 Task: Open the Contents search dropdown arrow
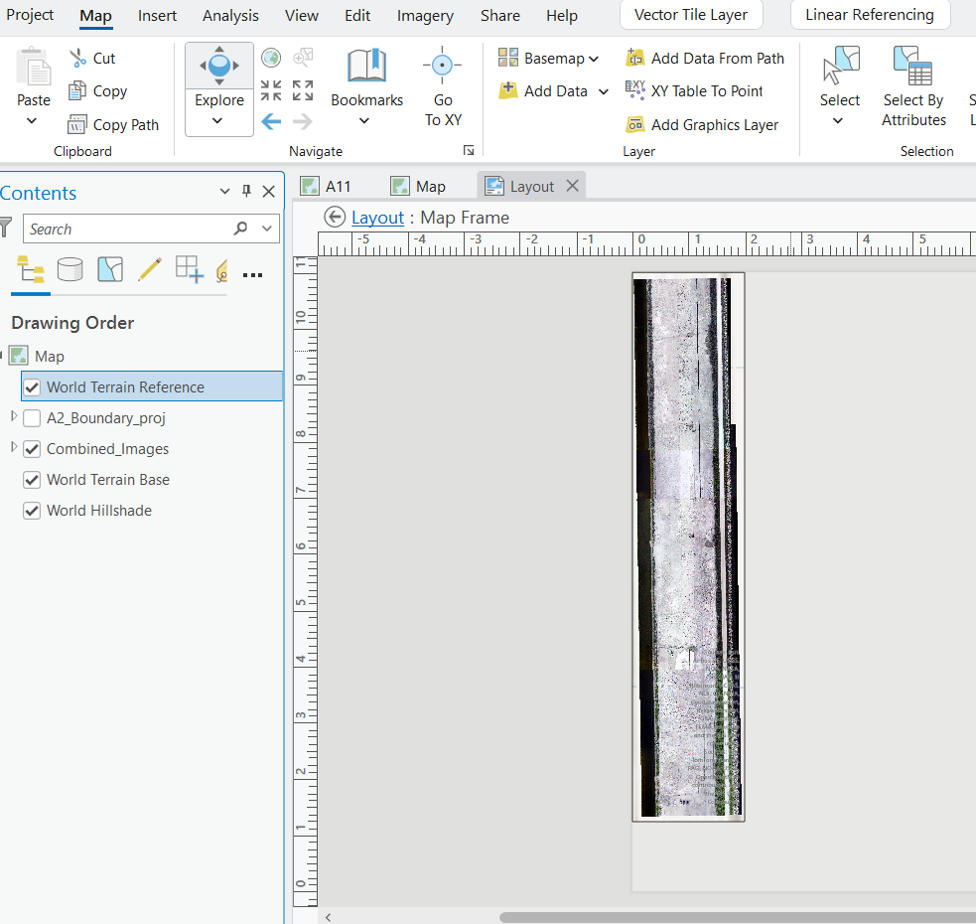point(267,229)
